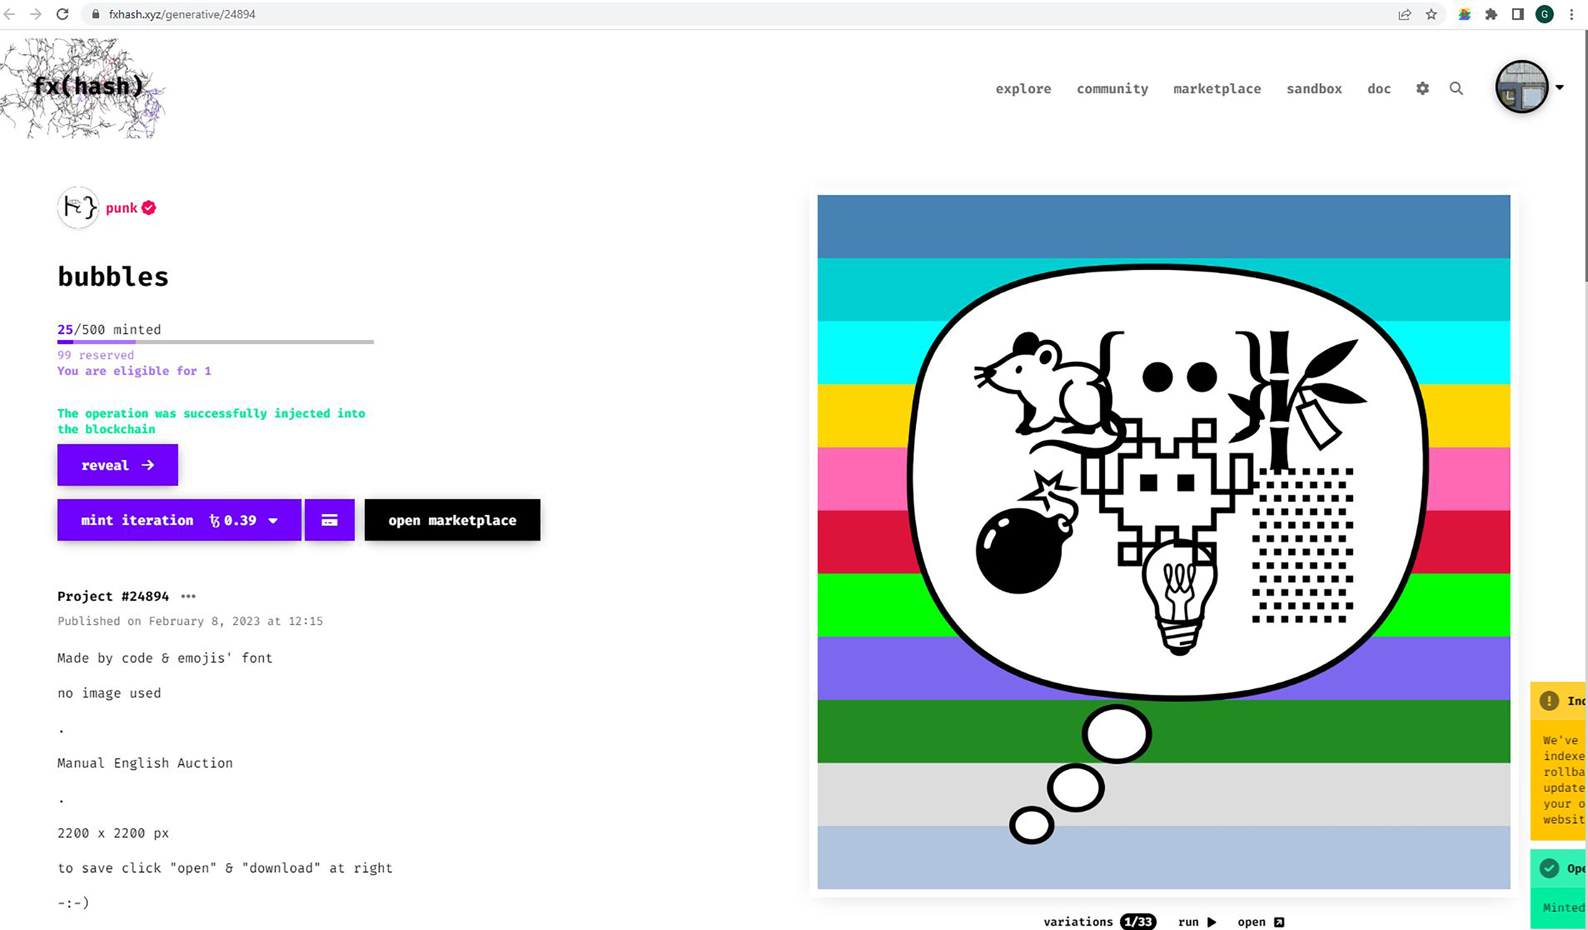Open the marketplace navigation item
The image size is (1588, 930).
tap(1217, 89)
